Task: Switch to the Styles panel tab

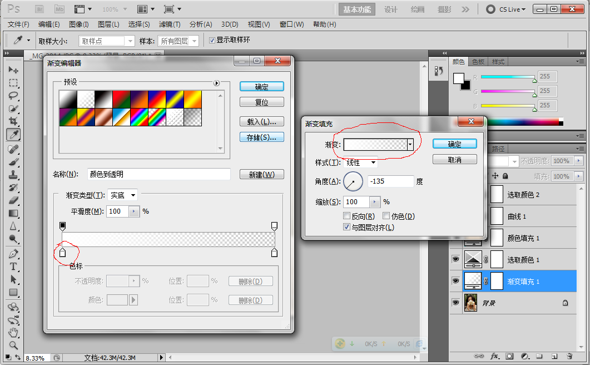Action: tap(498, 62)
